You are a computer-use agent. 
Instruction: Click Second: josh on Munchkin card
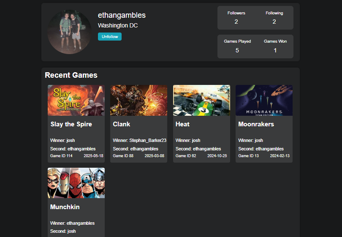[63, 231]
